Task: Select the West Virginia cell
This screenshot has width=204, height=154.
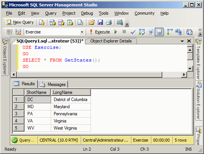Action: (x=71, y=128)
